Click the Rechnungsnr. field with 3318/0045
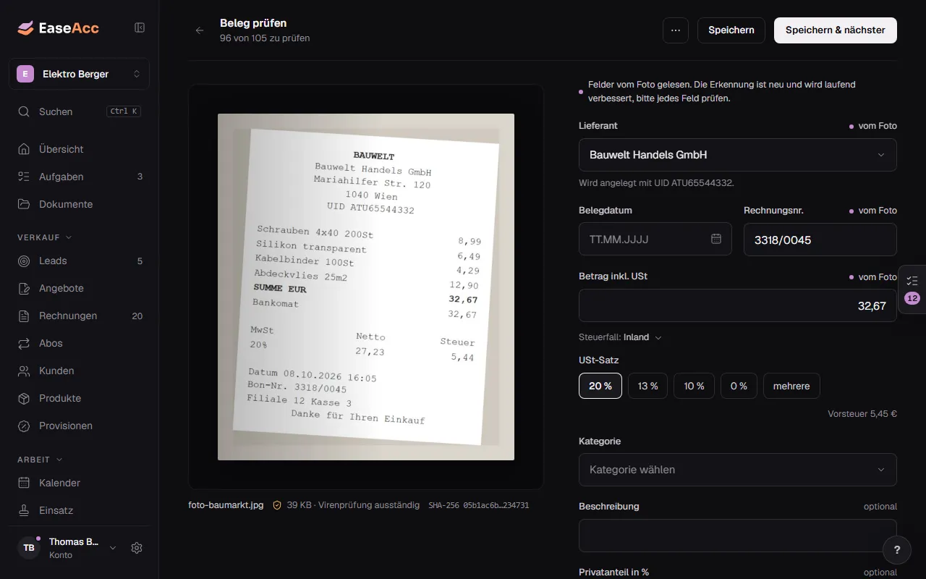This screenshot has height=579, width=926. click(x=820, y=240)
